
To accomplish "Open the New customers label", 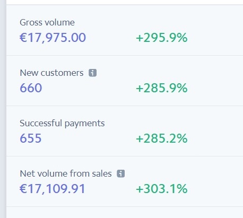I will pos(51,73).
